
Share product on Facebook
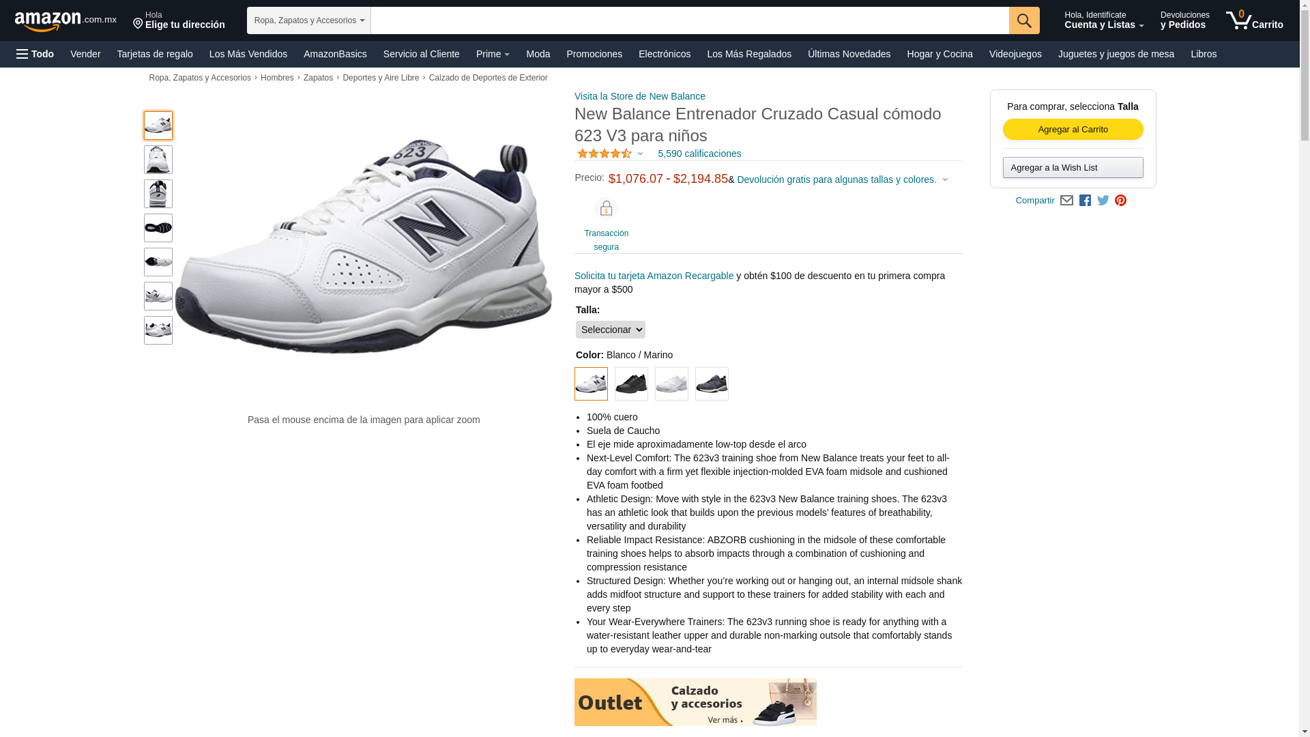(x=1085, y=201)
